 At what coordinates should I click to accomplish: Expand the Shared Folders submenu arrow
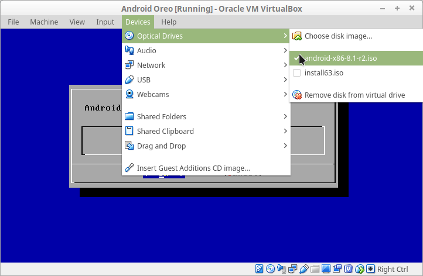click(285, 116)
